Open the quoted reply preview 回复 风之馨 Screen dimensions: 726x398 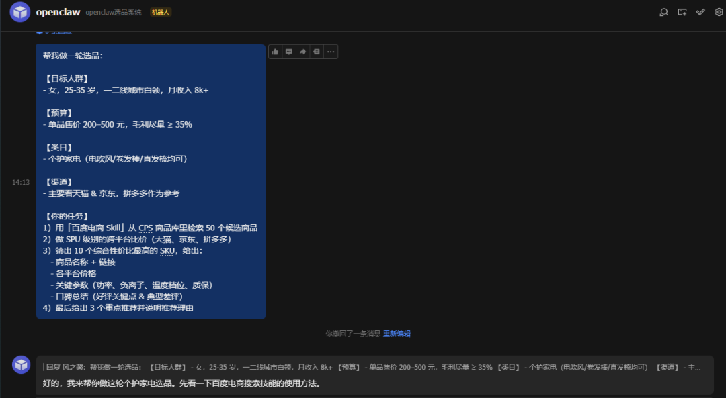372,368
